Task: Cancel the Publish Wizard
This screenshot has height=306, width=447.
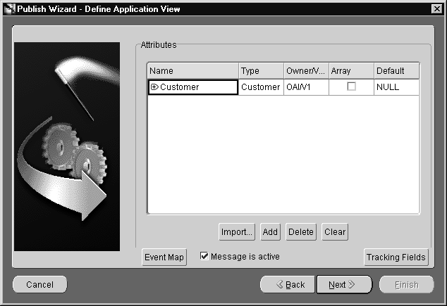Action: point(40,284)
